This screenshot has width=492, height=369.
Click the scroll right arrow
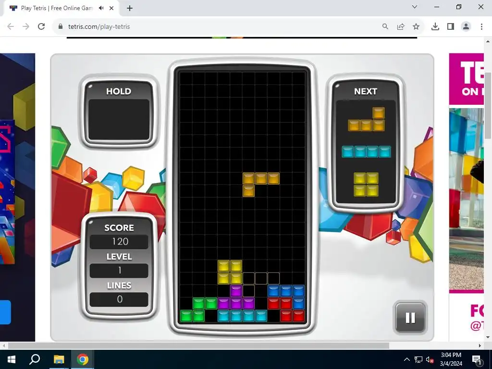click(480, 345)
